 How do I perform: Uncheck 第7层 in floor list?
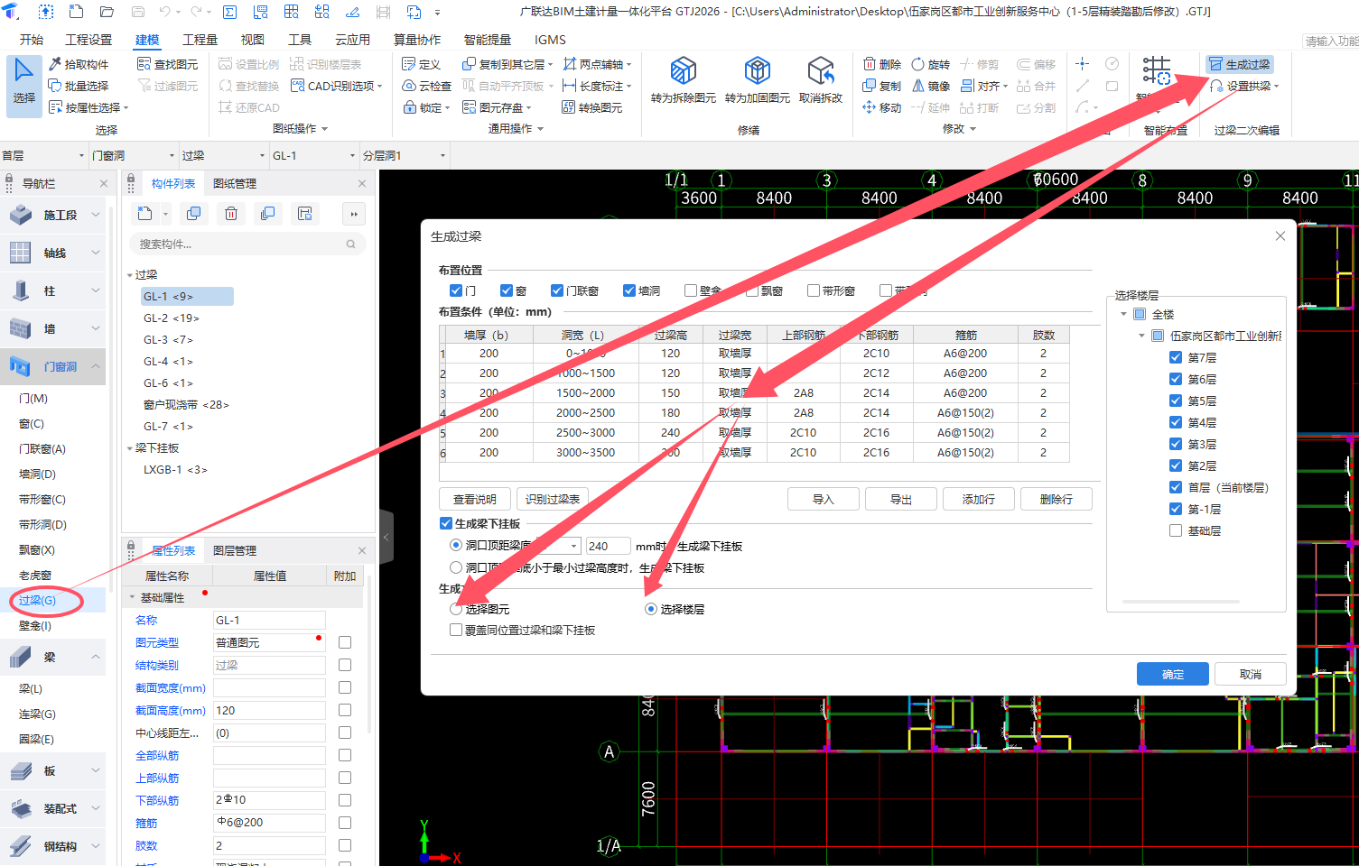pos(1176,357)
